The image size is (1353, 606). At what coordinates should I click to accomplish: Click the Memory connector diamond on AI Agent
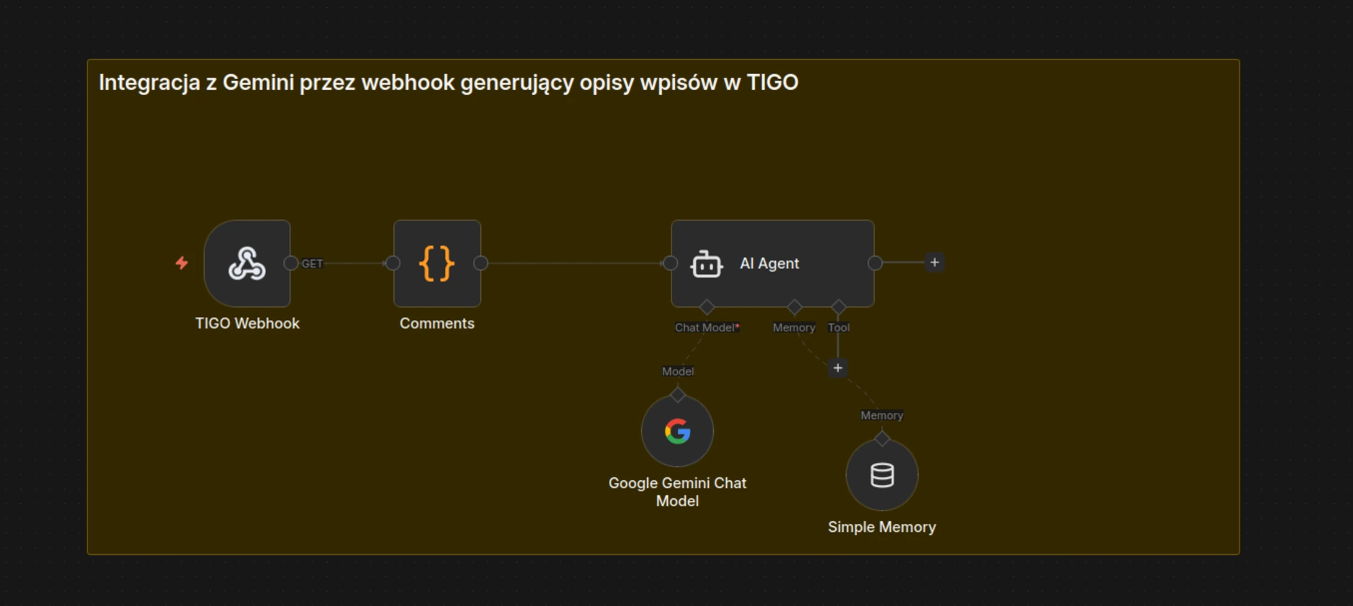click(x=794, y=307)
